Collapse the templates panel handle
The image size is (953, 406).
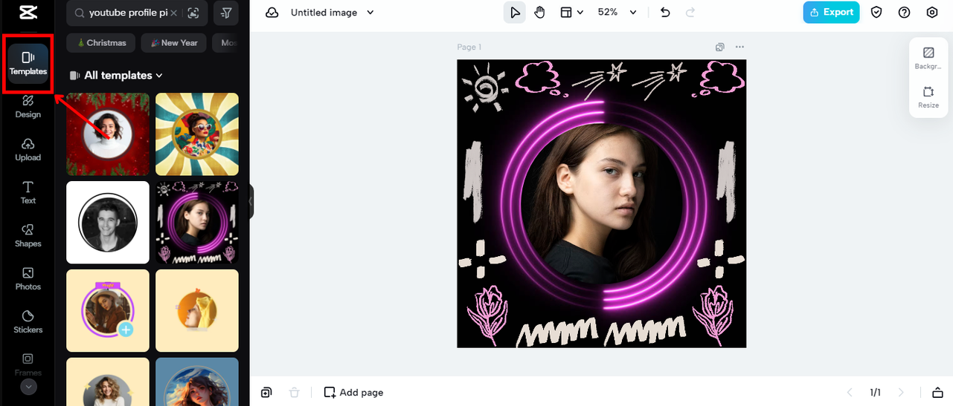pyautogui.click(x=251, y=201)
